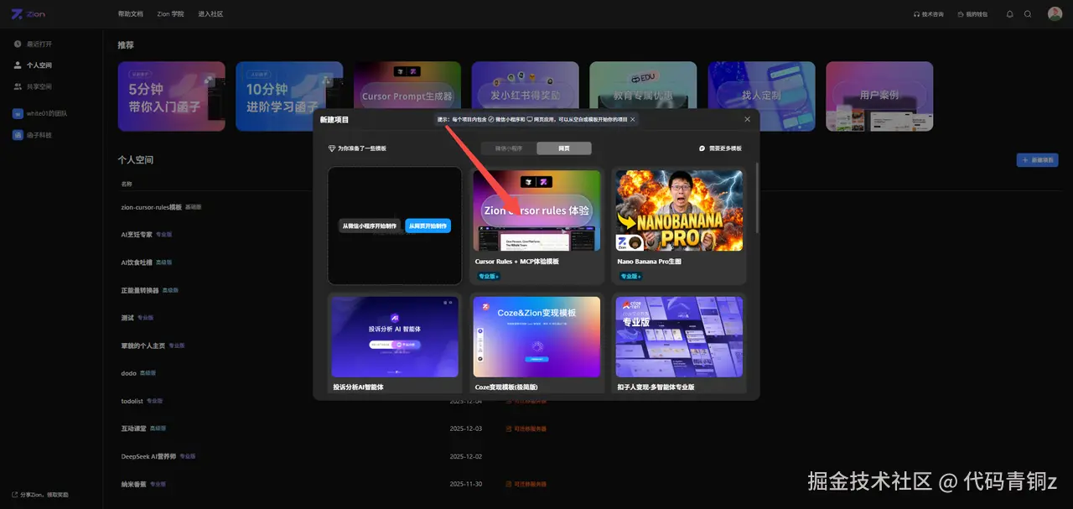The image size is (1073, 509).
Task: Open the user avatar menu
Action: (1055, 13)
